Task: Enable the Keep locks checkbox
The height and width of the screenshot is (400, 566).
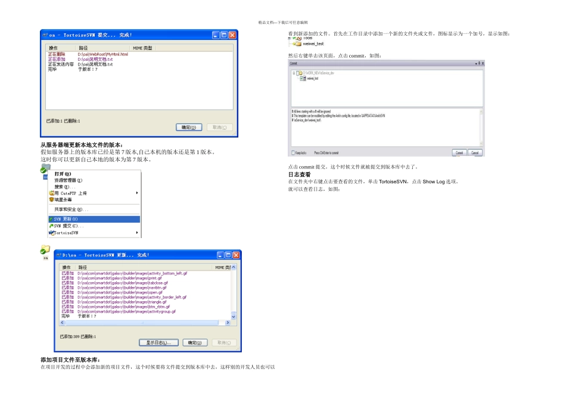Action: 293,152
